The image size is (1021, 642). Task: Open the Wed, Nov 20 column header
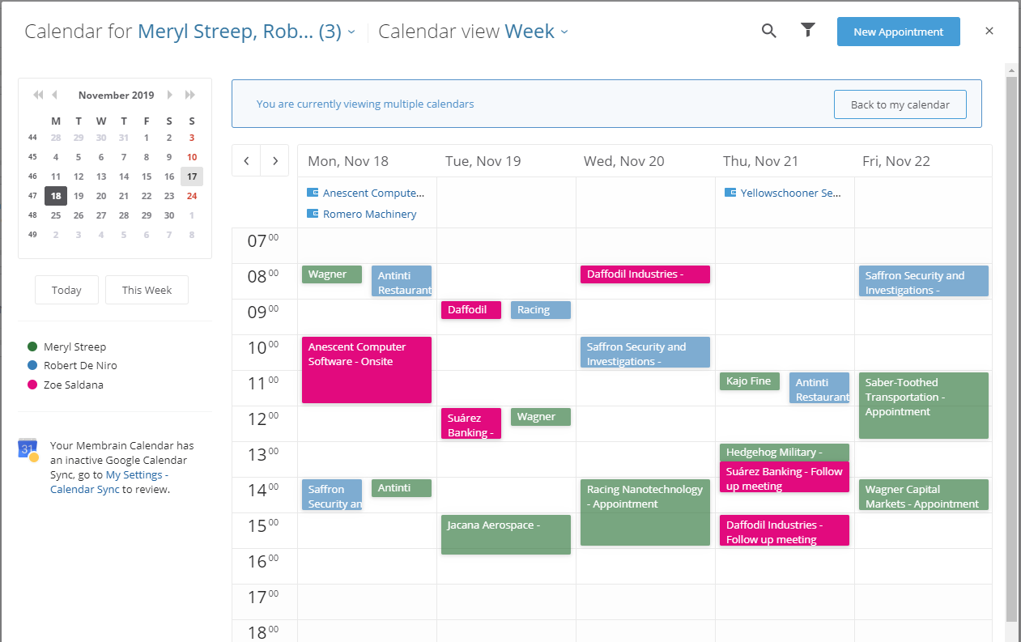point(623,160)
